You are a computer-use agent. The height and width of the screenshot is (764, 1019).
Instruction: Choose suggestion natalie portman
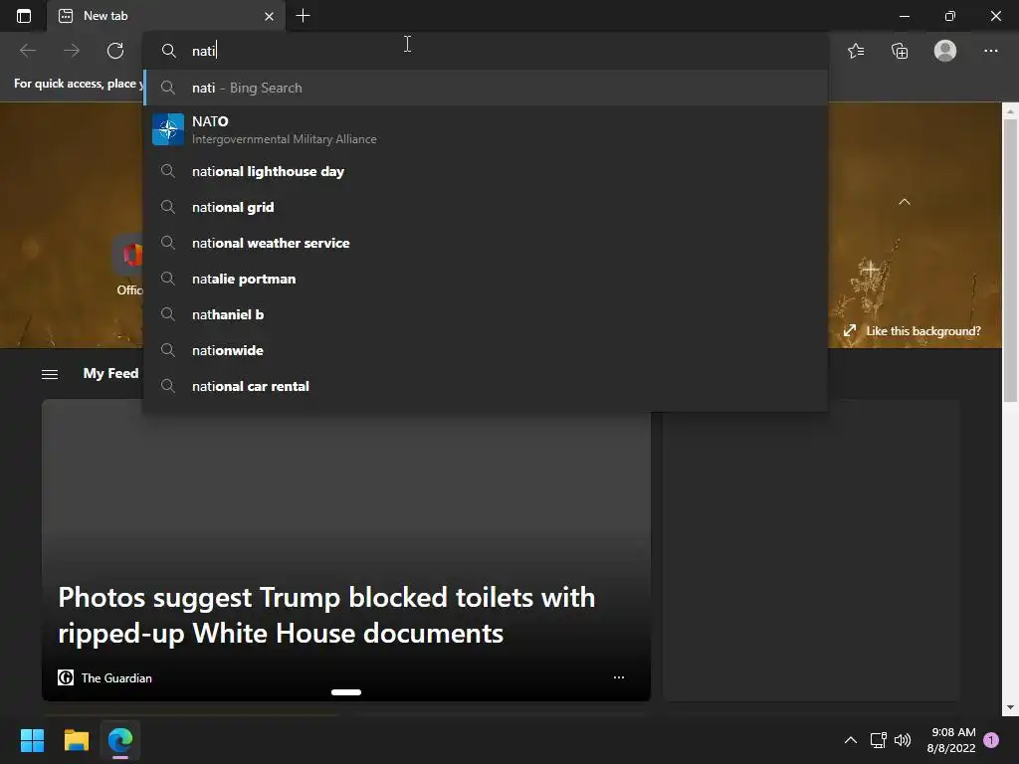pos(485,279)
